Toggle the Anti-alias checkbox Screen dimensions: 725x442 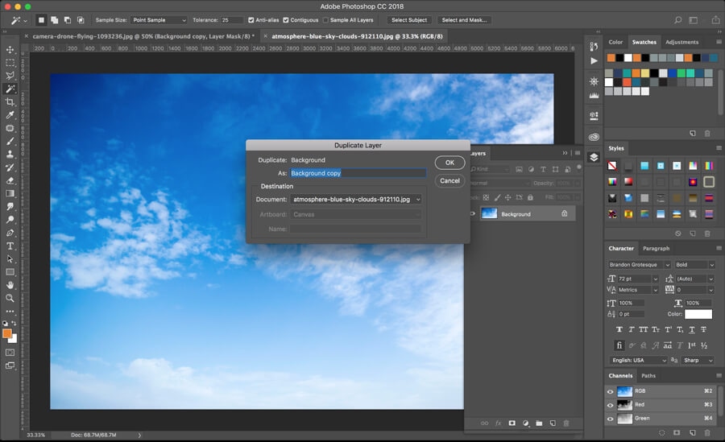(x=252, y=20)
